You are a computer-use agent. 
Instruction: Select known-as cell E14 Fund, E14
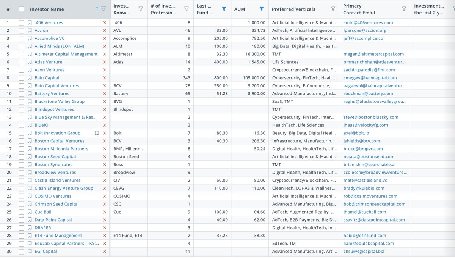pos(128,236)
